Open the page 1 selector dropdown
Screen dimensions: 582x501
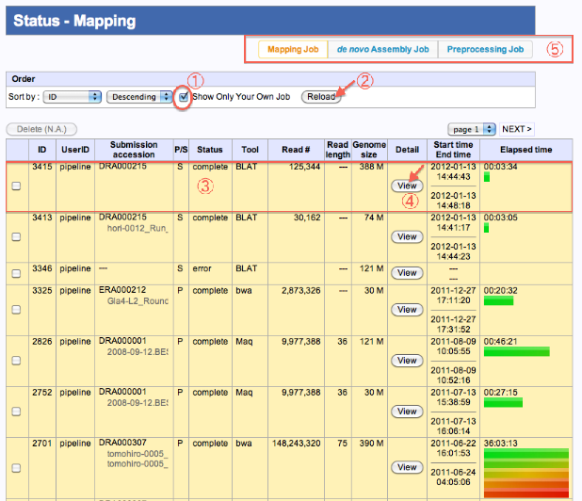coord(471,129)
